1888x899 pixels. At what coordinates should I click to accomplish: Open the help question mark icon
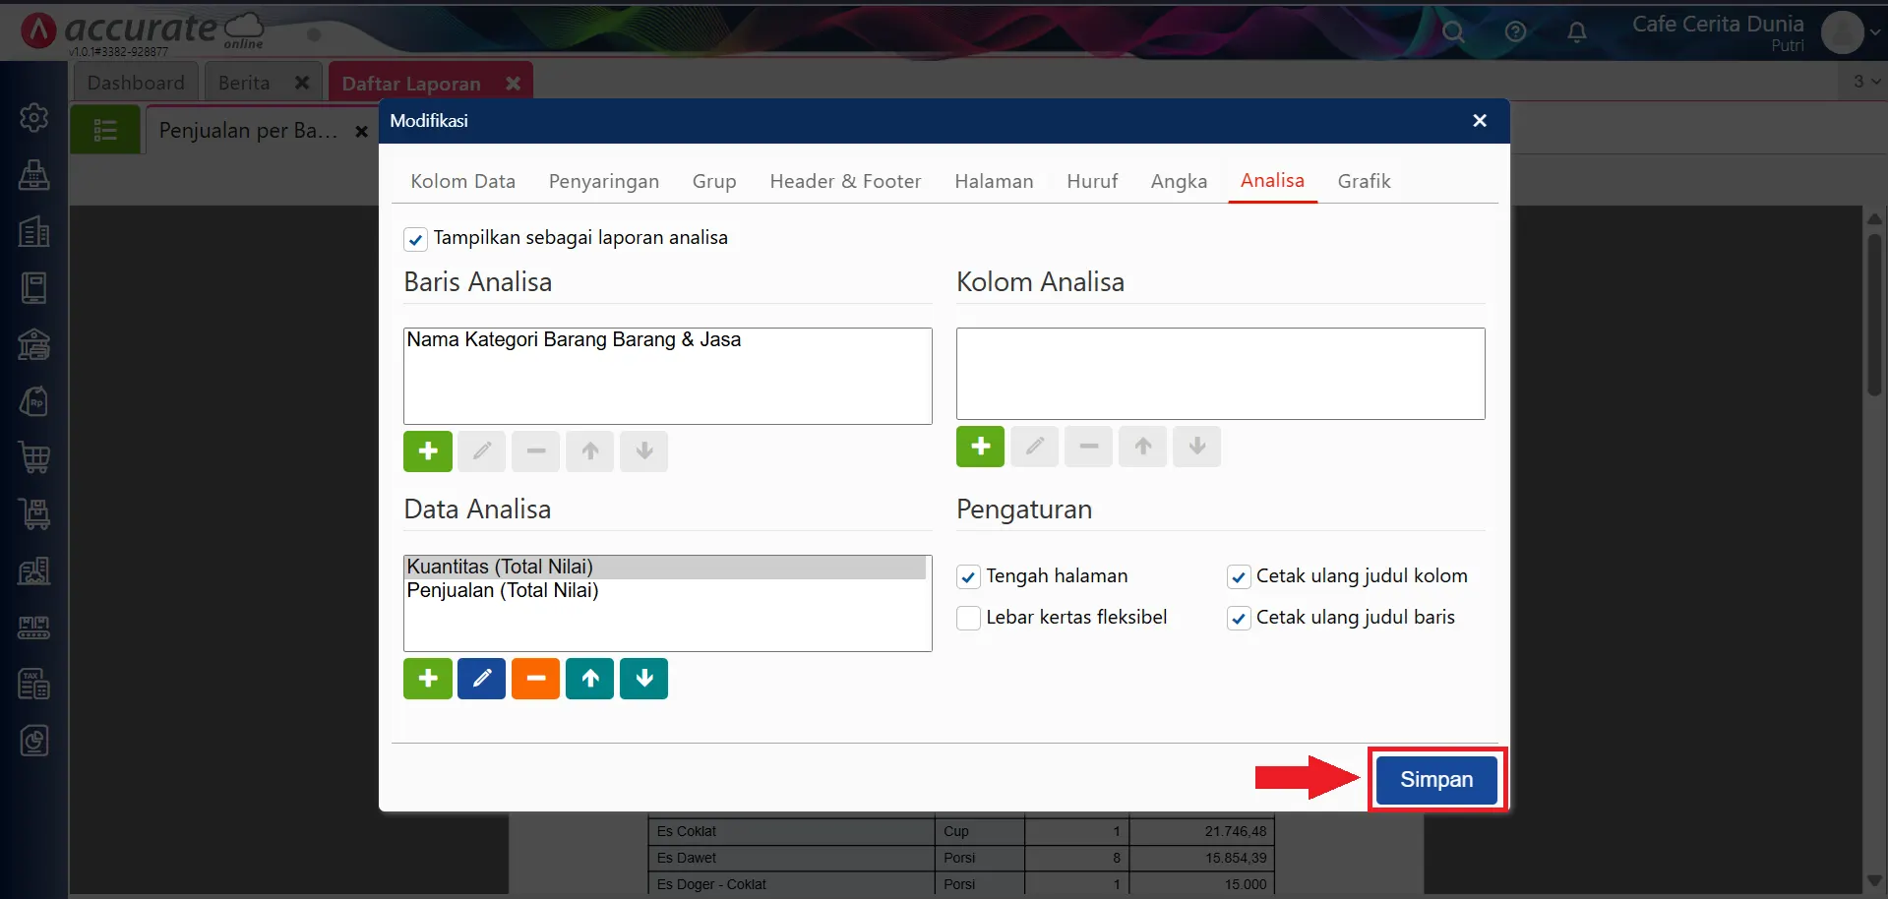[x=1516, y=31]
